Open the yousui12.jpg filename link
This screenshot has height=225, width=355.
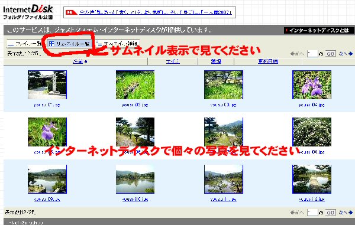pos(312,199)
